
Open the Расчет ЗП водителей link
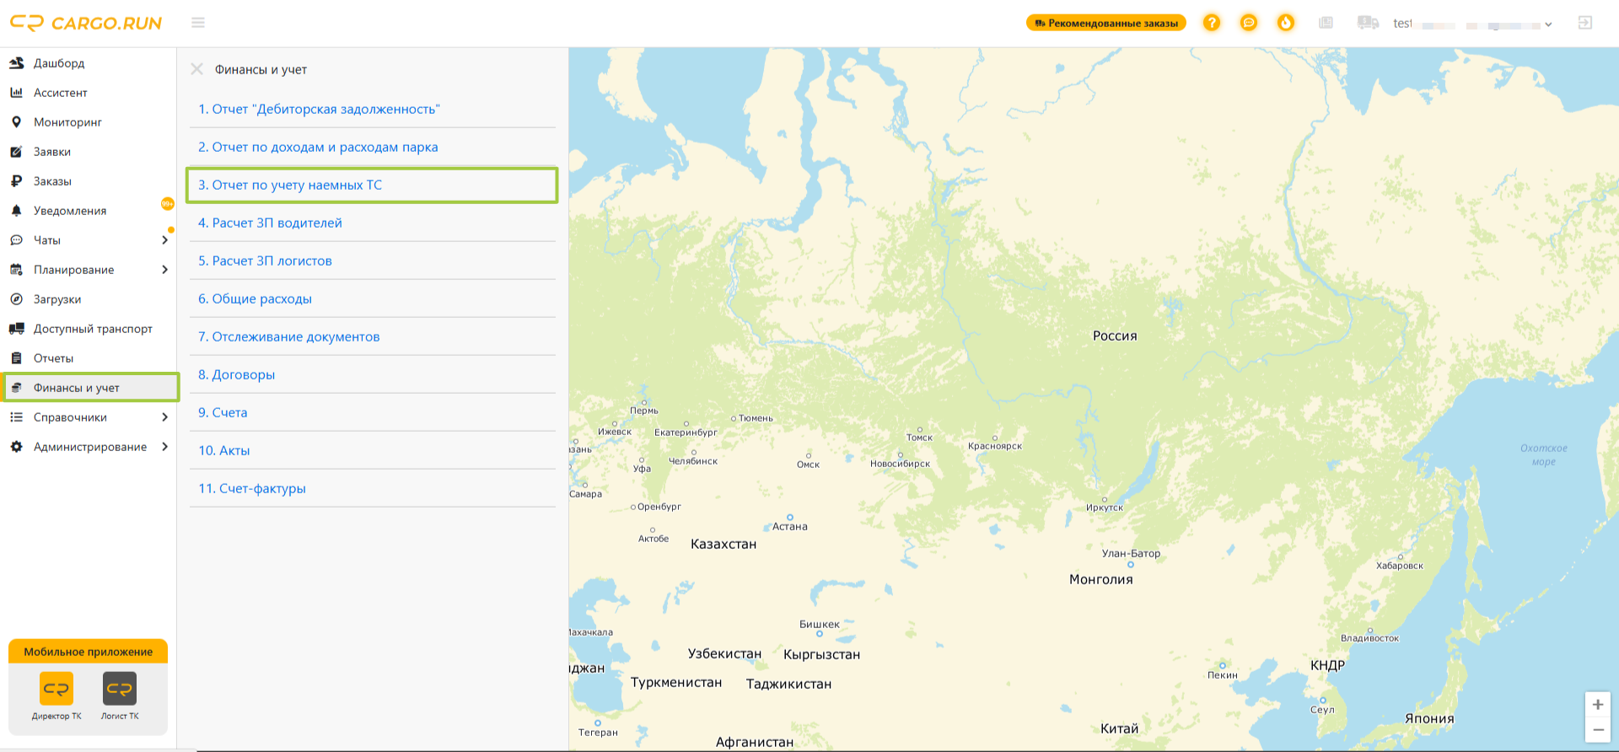(270, 223)
